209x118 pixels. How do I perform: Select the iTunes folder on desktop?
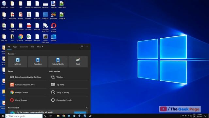pos(12,5)
